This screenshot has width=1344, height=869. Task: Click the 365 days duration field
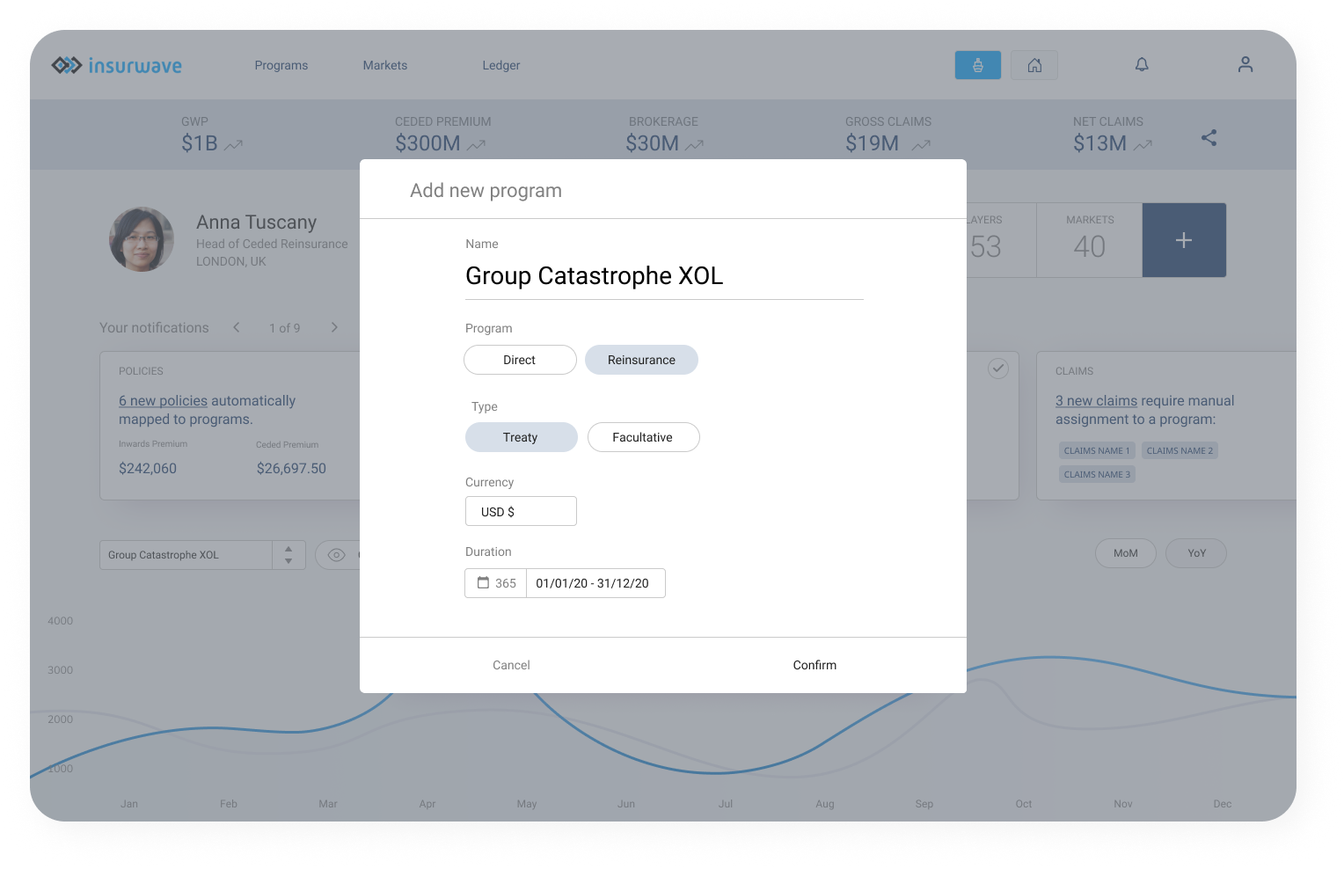click(496, 583)
